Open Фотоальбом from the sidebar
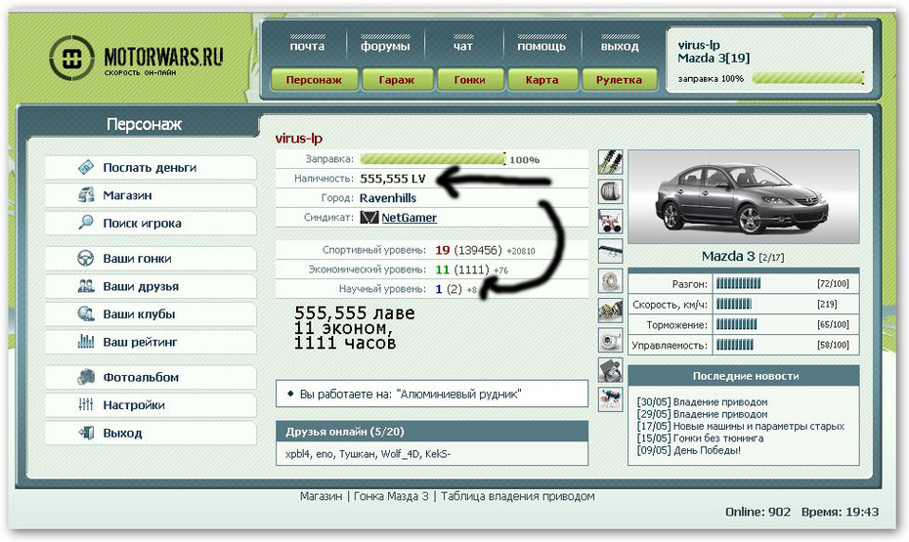909x542 pixels. [x=151, y=377]
